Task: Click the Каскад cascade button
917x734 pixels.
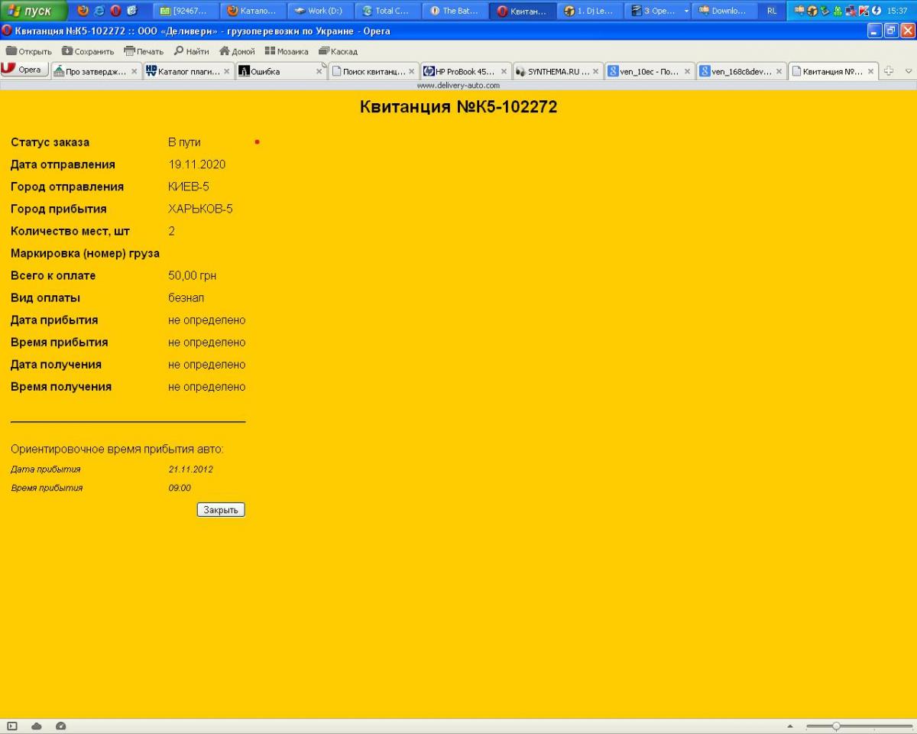Action: point(338,51)
